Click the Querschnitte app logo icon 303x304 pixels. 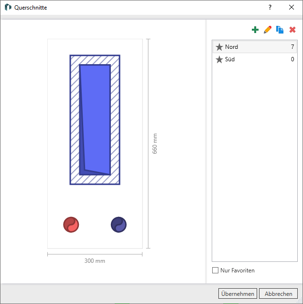(x=8, y=7)
